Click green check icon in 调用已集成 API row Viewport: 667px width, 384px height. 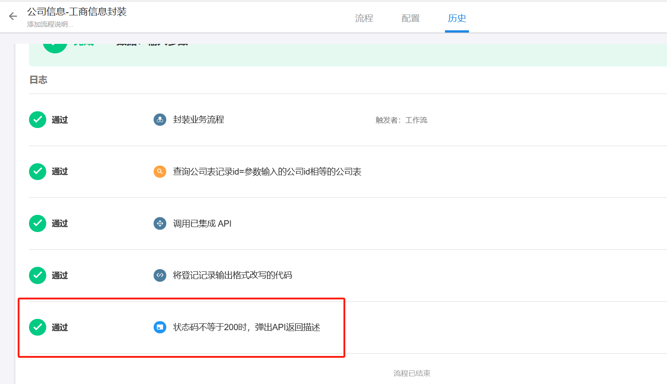(38, 223)
